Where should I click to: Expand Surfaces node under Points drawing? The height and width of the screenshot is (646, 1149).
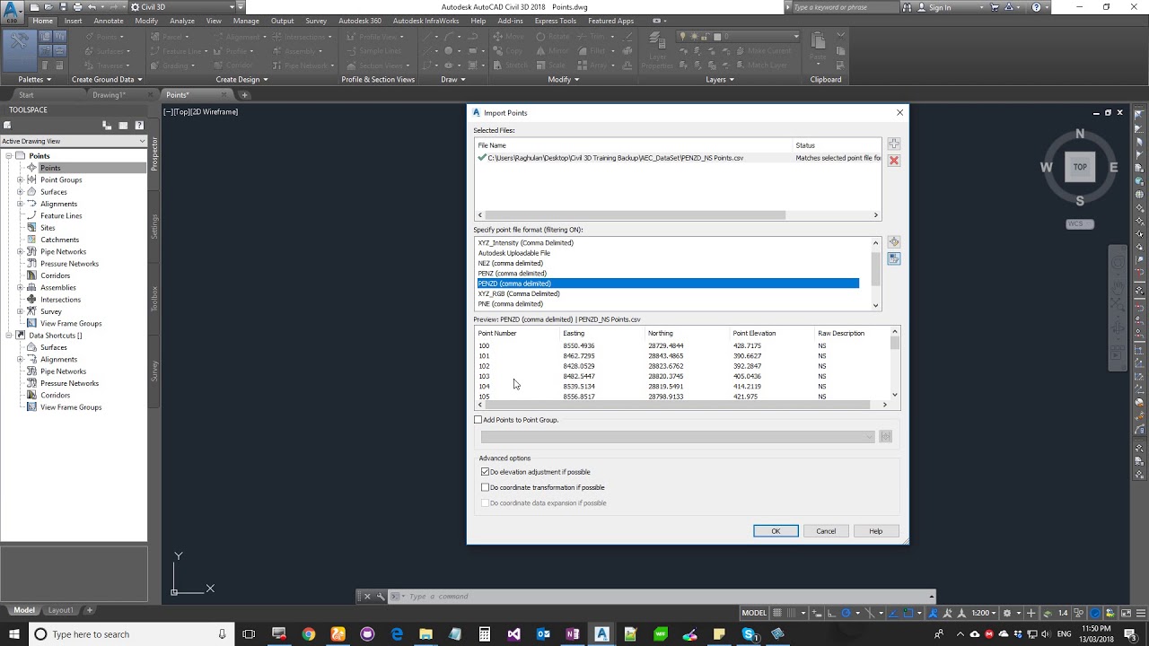(x=20, y=192)
